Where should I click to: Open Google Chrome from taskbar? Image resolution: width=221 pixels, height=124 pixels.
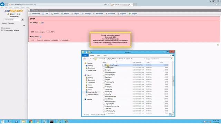(31, 122)
